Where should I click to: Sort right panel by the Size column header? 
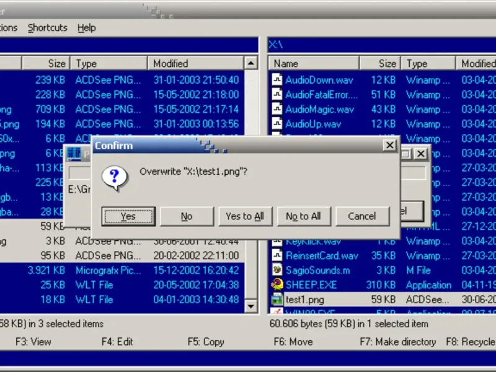point(380,63)
